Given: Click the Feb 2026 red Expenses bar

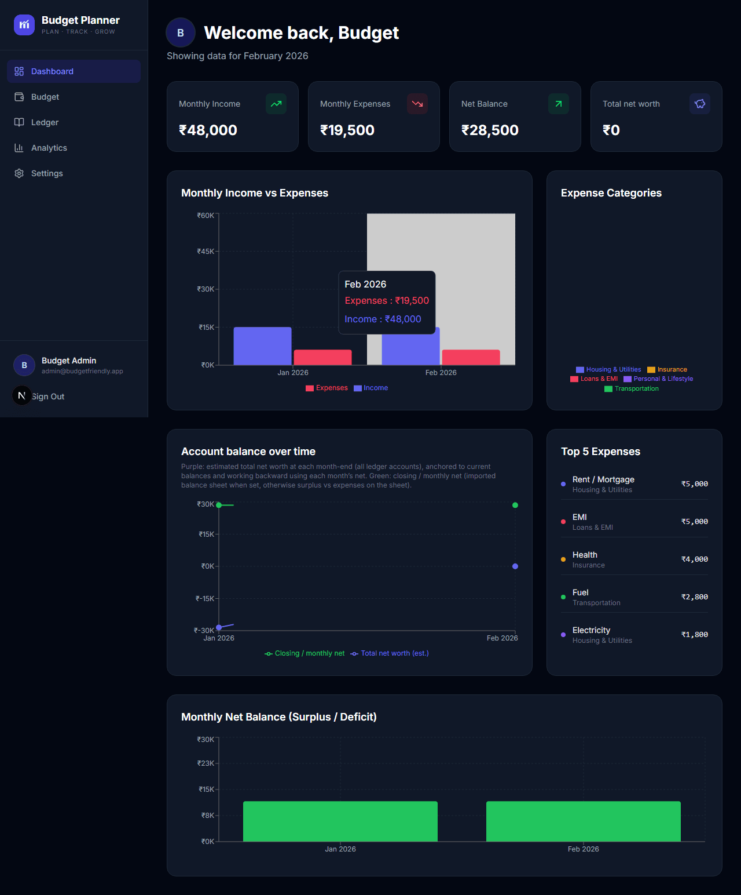Looking at the screenshot, I should [471, 357].
